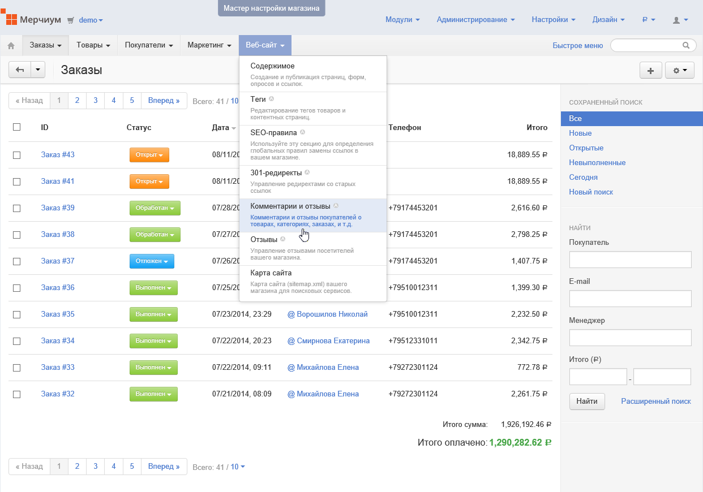Check the box for Заказ #38
This screenshot has width=703, height=492.
16,235
